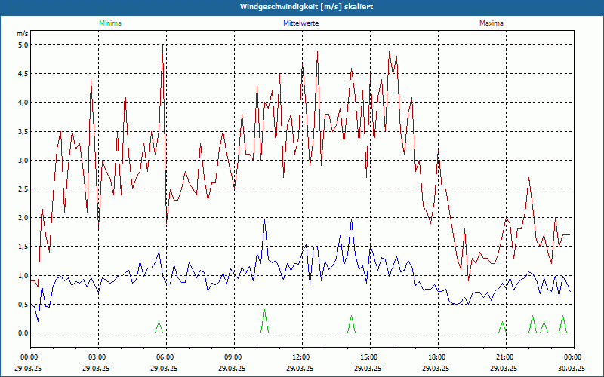Click the 0,5 y-axis value
The width and height of the screenshot is (604, 377).
point(23,305)
